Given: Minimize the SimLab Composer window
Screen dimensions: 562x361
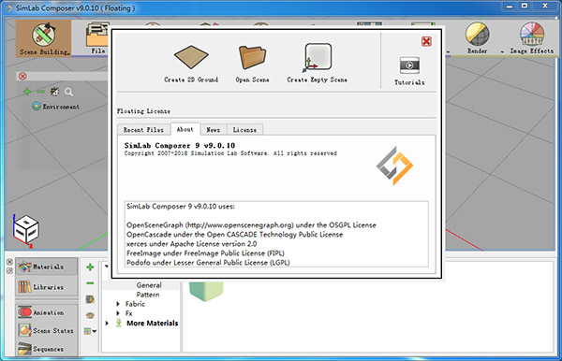Looking at the screenshot, I should tap(509, 7).
